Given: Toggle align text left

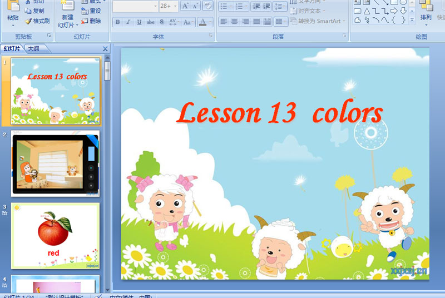Looking at the screenshot, I should 224,22.
